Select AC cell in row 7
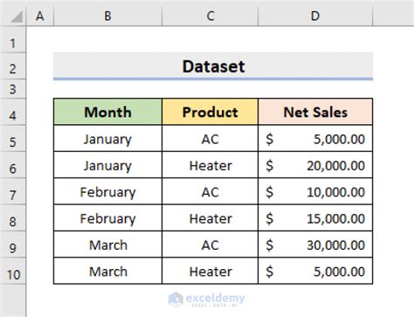The image size is (414, 317). tap(210, 191)
